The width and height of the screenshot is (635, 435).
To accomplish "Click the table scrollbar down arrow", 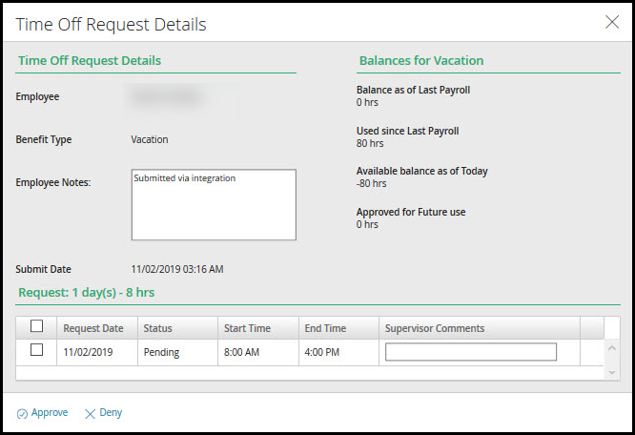I will point(615,371).
